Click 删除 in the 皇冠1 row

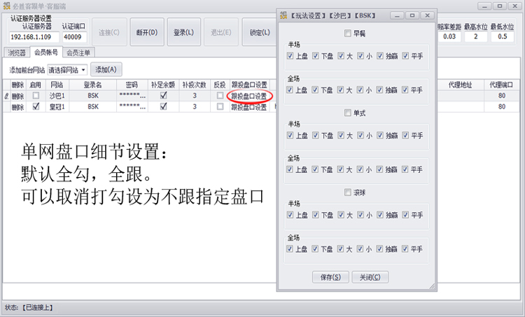[x=17, y=107]
